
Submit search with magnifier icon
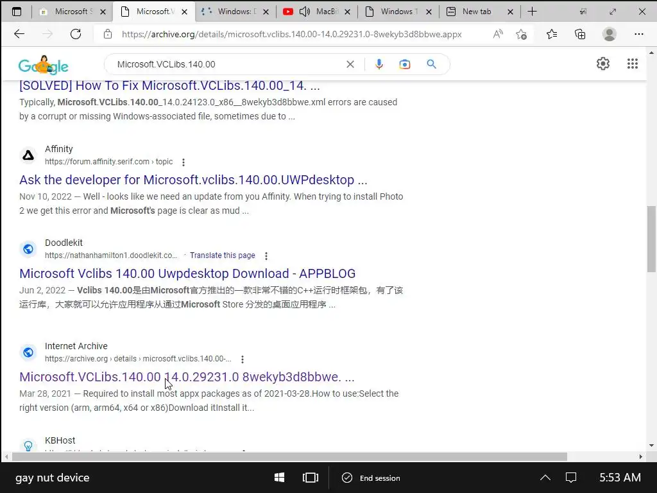click(432, 64)
